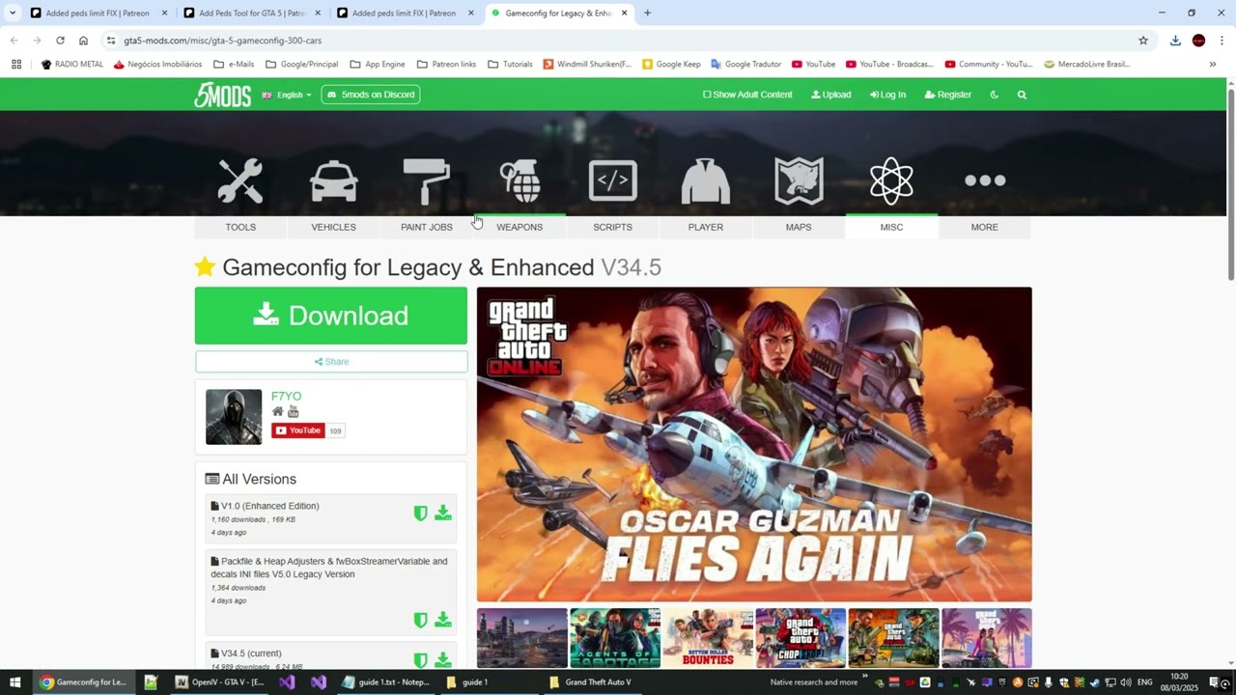The image size is (1236, 695).
Task: Open the Scripts code icon
Action: (x=612, y=181)
